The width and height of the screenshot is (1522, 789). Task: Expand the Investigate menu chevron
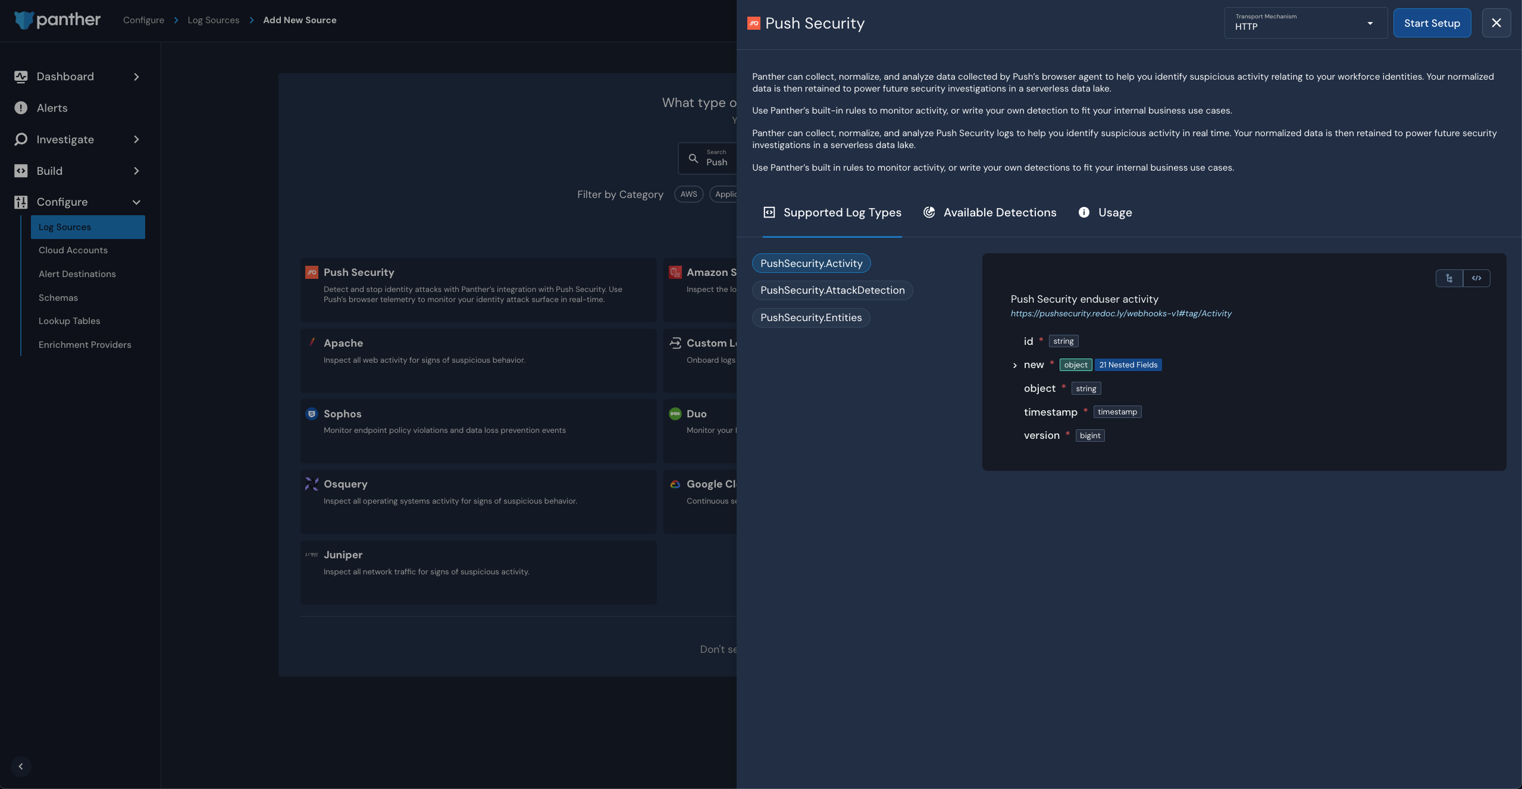[136, 140]
